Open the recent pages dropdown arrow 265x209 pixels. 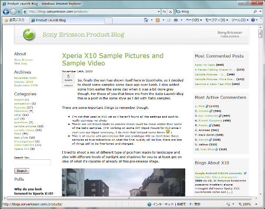tap(19, 12)
